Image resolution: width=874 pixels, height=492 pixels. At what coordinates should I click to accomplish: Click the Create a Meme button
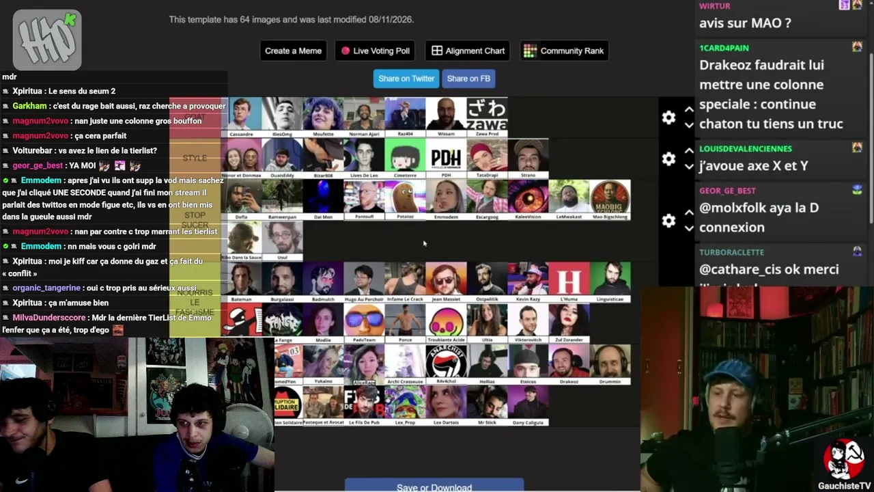(293, 51)
